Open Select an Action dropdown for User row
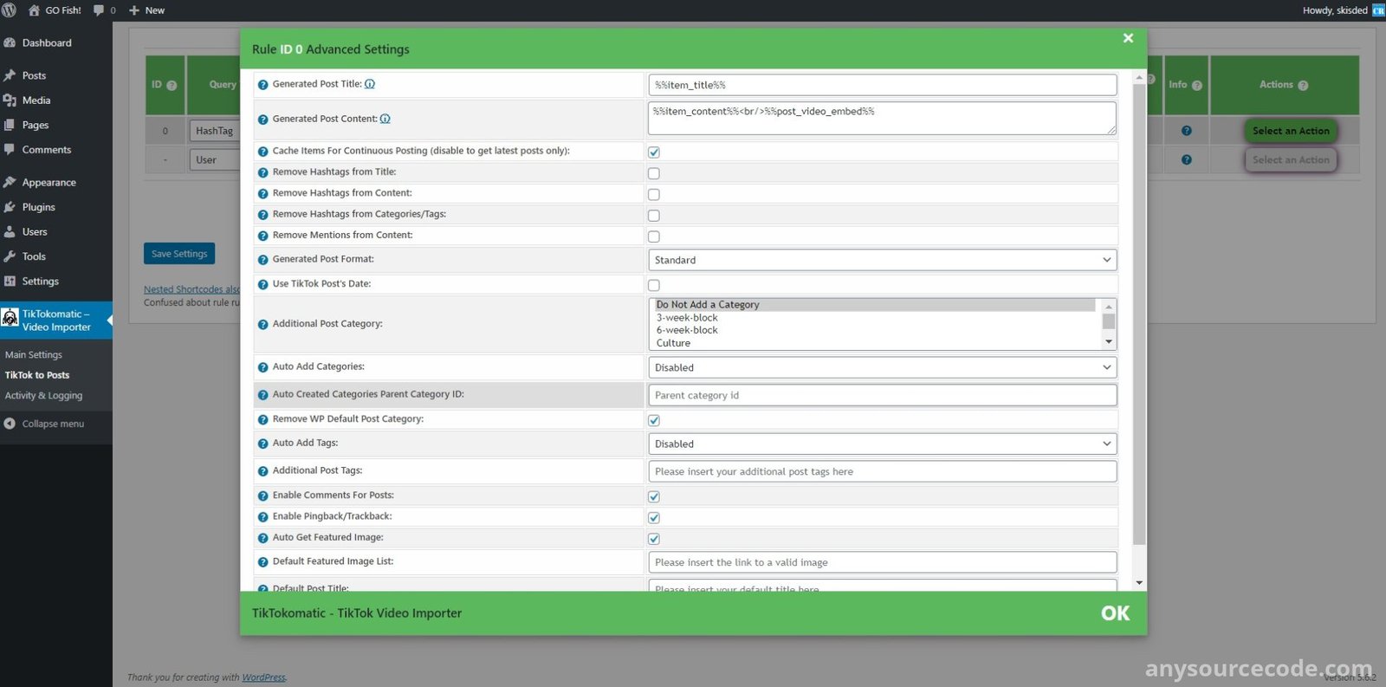Screen dimensions: 1386x687 pos(1291,159)
